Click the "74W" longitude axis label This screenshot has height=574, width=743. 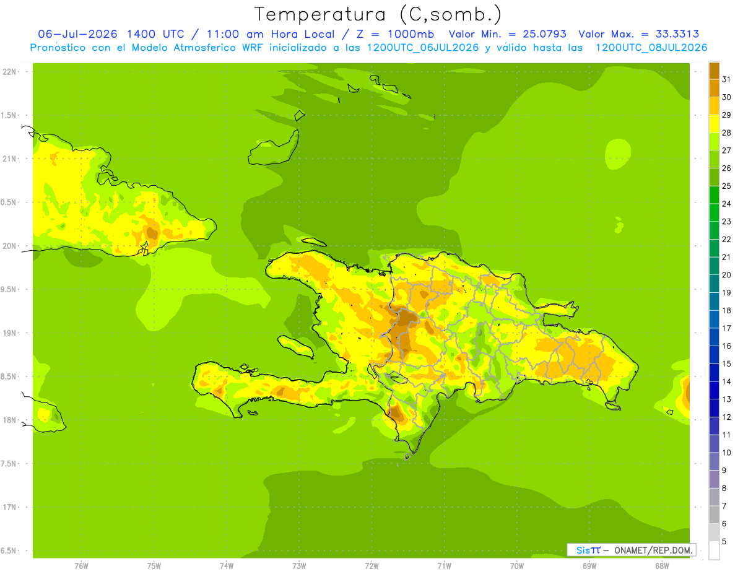tap(227, 566)
